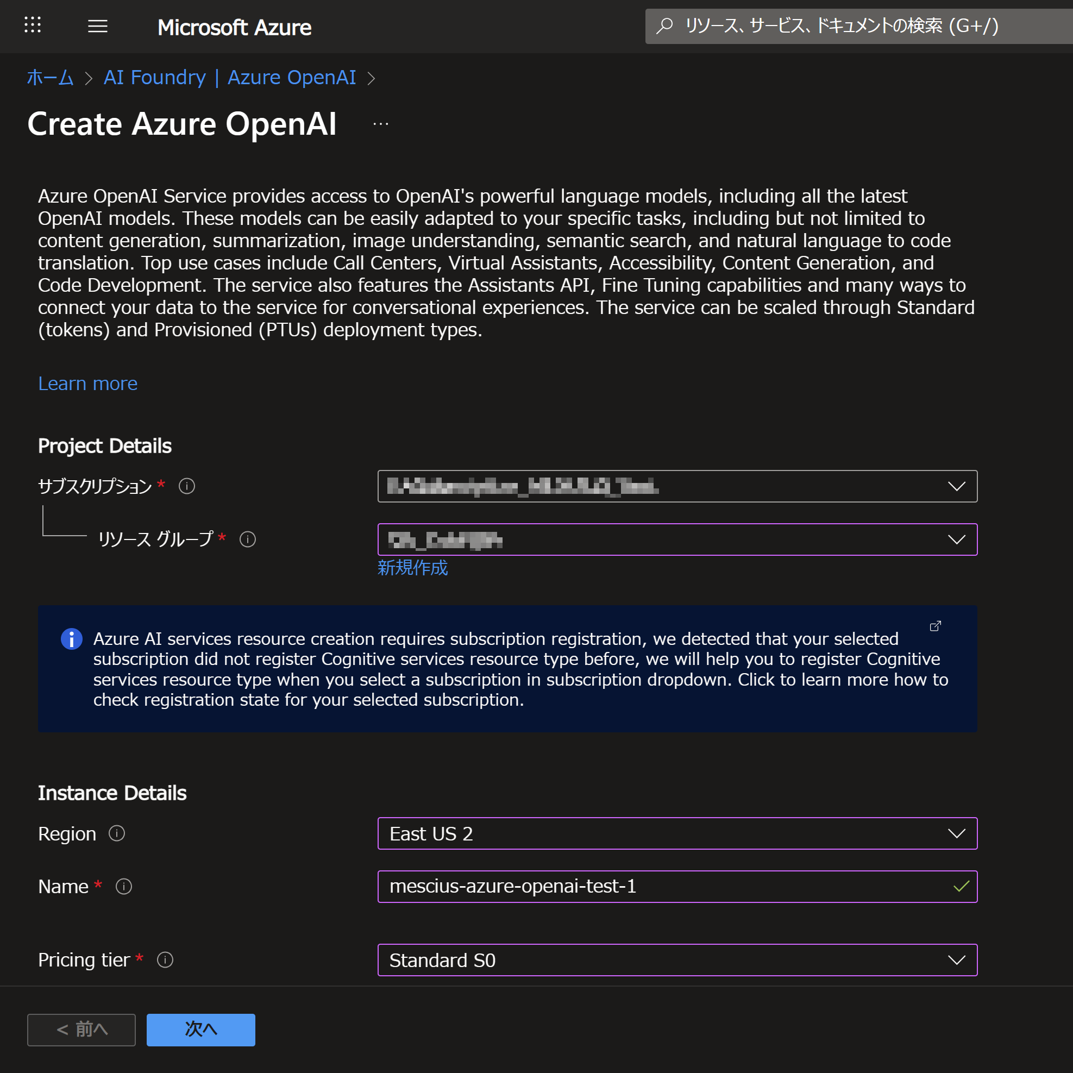The image size is (1073, 1073).
Task: Click the Project Details heading
Action: pos(104,446)
